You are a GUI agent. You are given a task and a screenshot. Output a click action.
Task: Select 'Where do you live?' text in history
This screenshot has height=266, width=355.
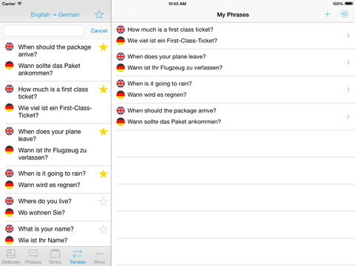coord(45,201)
